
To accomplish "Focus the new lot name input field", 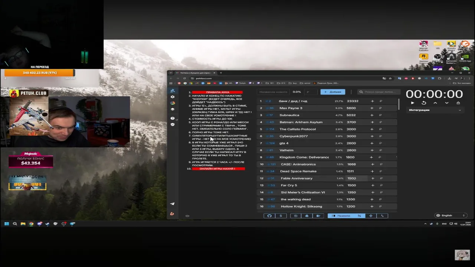I will (273, 92).
